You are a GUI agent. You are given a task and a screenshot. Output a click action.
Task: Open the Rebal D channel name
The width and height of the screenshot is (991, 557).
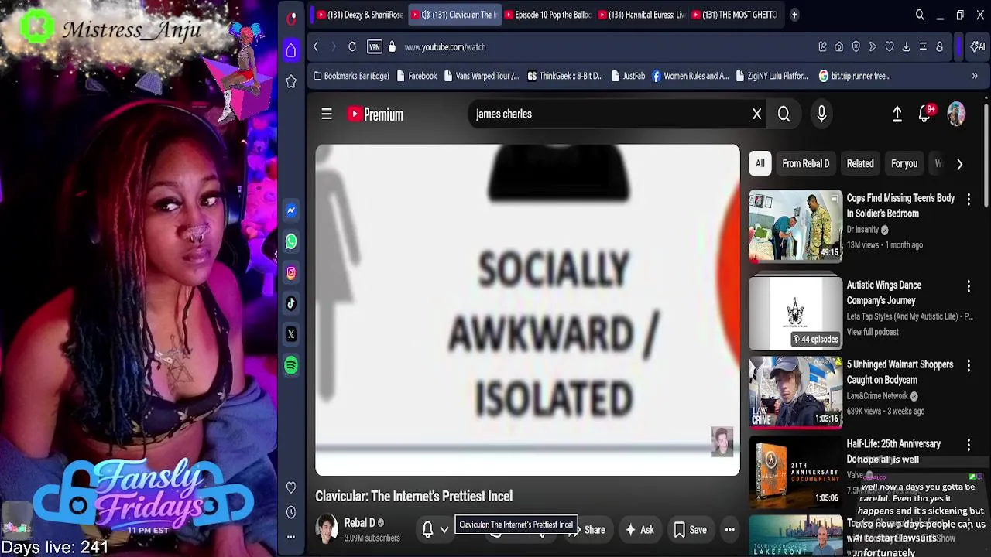click(x=360, y=523)
